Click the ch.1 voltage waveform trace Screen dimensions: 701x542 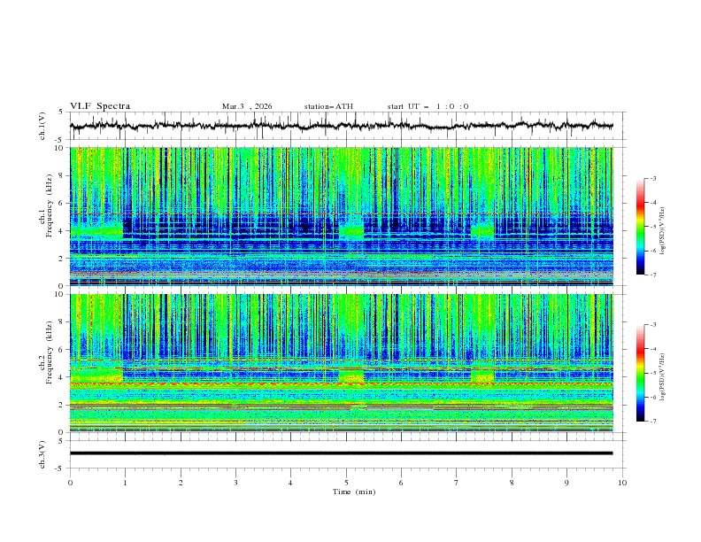click(342, 126)
